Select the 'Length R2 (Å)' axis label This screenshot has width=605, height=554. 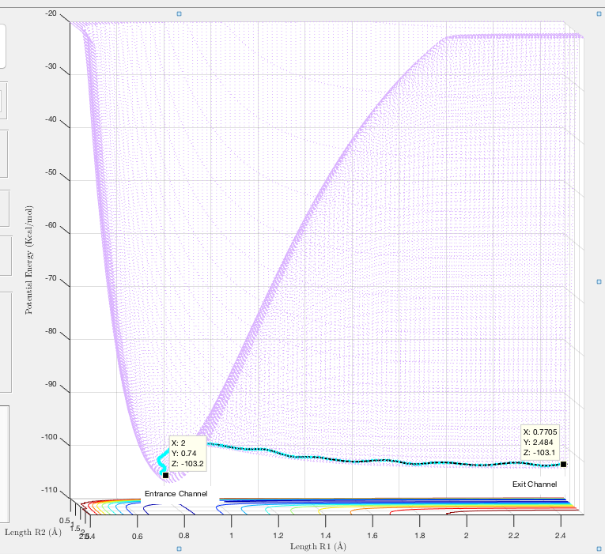[33, 532]
